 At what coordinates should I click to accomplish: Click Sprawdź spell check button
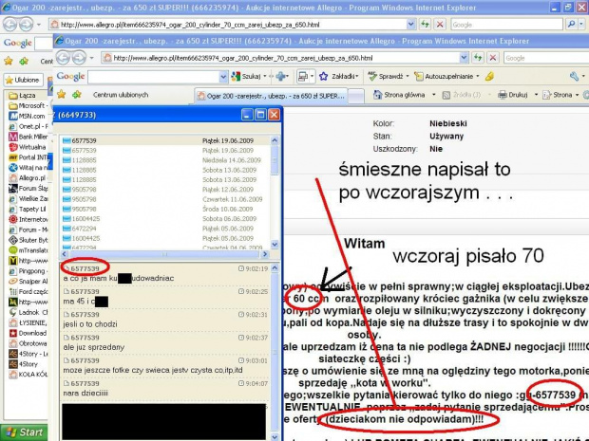click(386, 77)
